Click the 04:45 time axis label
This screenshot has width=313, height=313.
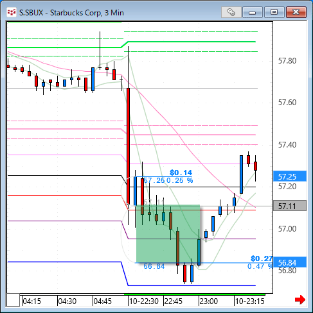pyautogui.click(x=103, y=301)
